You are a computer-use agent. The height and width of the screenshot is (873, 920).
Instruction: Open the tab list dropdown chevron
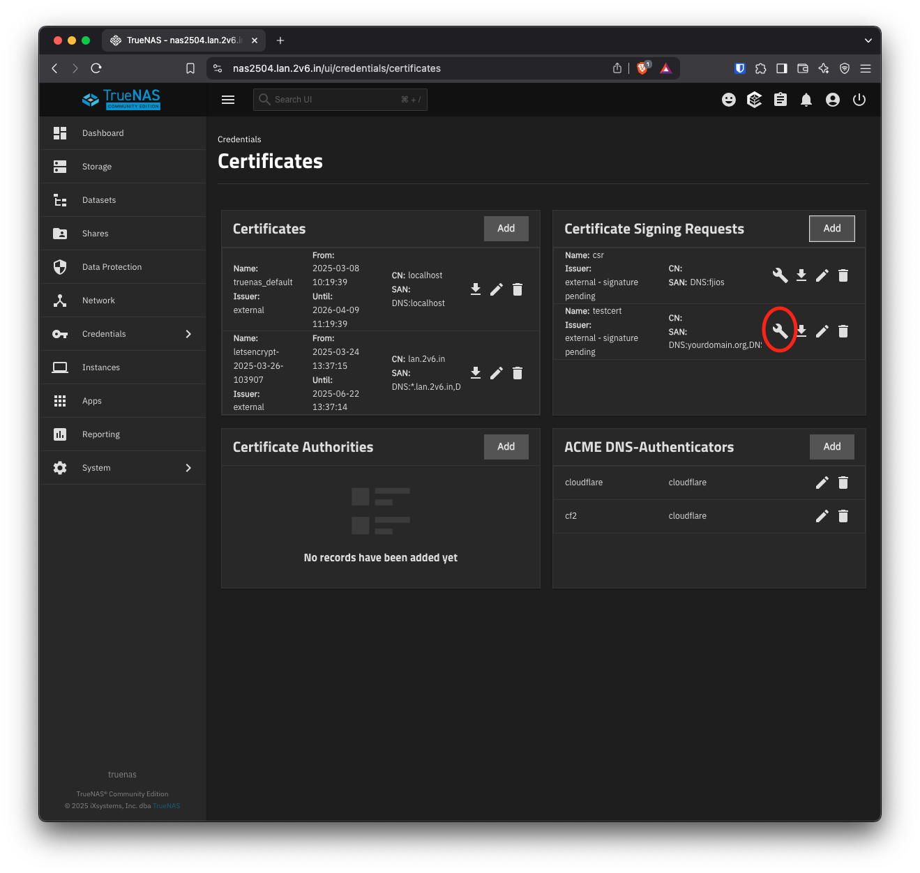[x=868, y=40]
